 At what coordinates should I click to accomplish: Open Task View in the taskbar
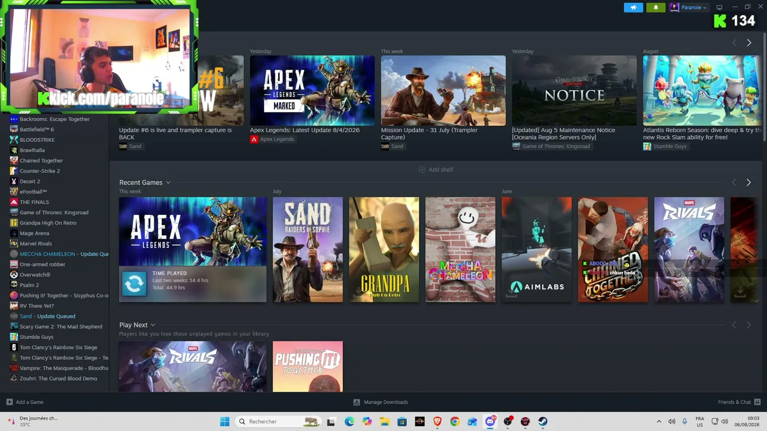(331, 421)
